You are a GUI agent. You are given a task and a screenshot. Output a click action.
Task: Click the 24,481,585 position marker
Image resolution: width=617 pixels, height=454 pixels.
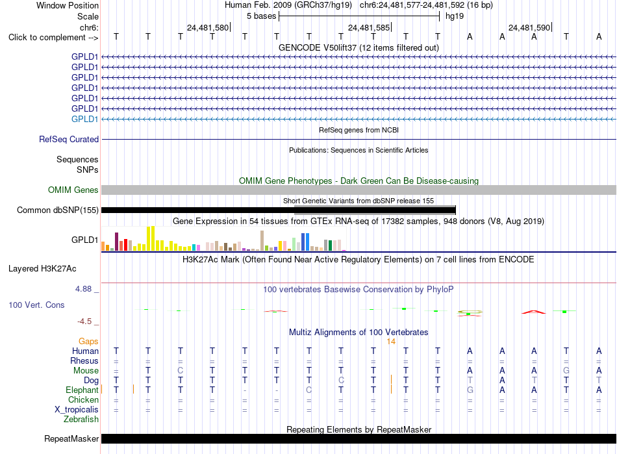[x=369, y=27]
